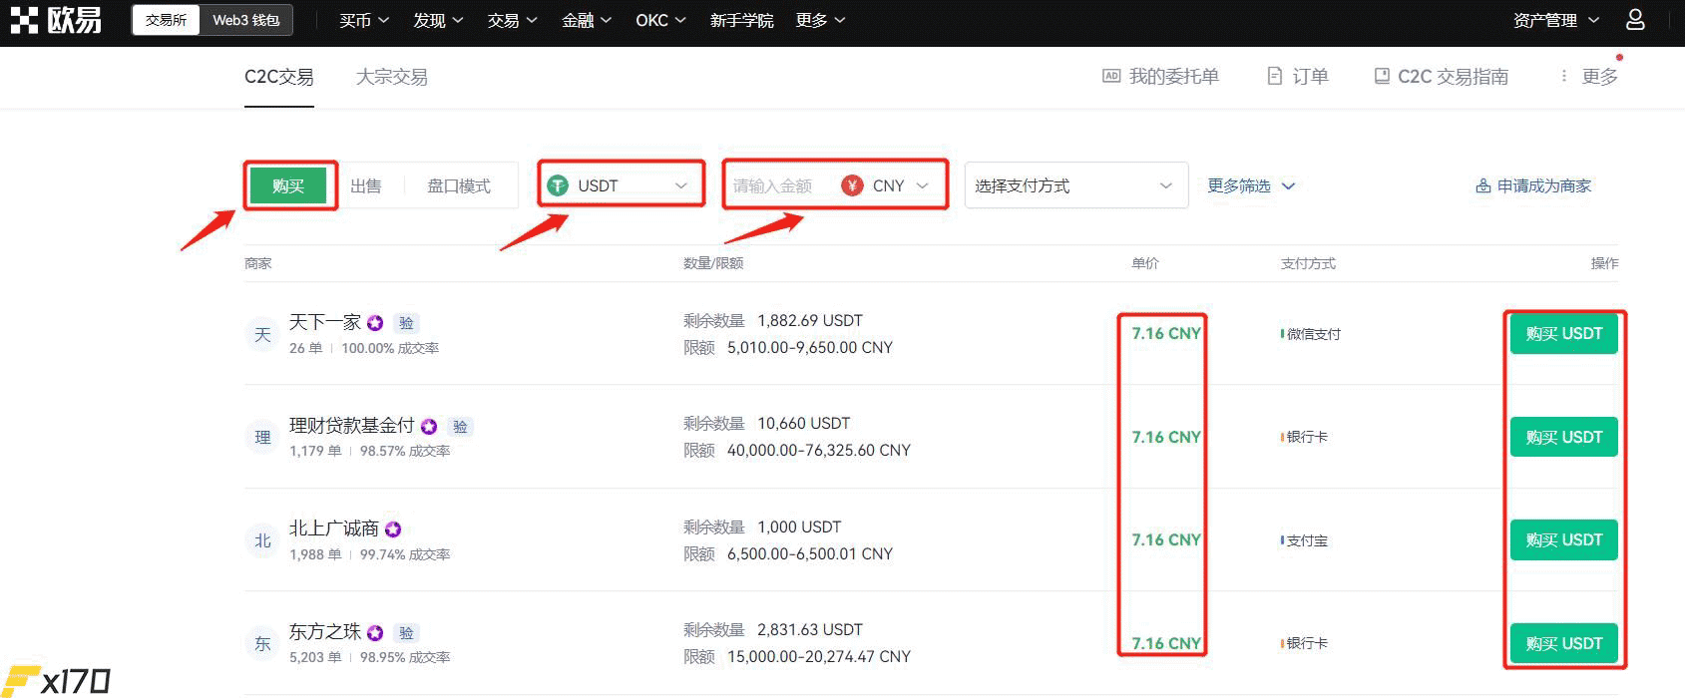1685x698 pixels.
Task: Click 购买 USDT for 理财贷款基金付
Action: [x=1563, y=437]
